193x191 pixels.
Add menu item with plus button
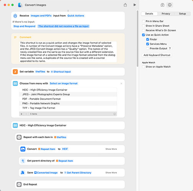pos(21,114)
